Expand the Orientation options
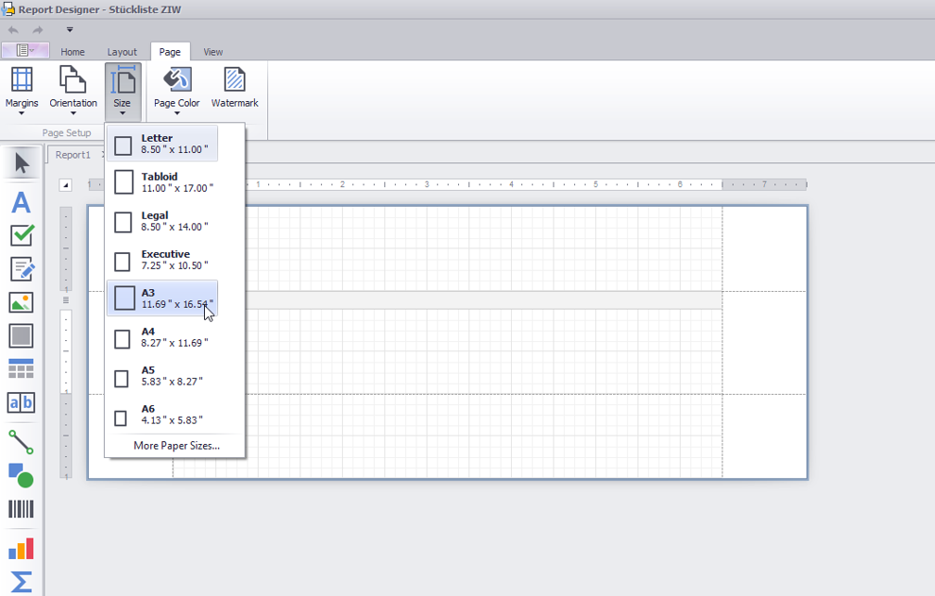 (73, 91)
